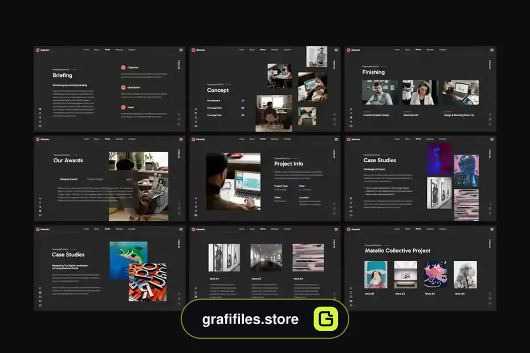The image size is (530, 353).
Task: Click the Concept One entry
Action: [214, 108]
